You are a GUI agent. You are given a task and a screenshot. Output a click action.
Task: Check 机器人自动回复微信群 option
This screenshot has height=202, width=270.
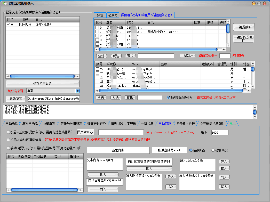tap(8, 140)
